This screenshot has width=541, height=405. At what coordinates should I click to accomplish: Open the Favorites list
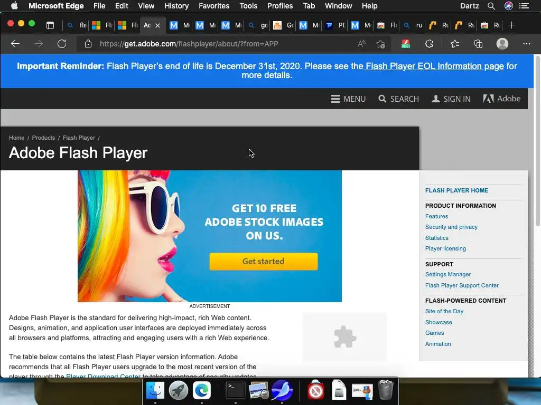tap(455, 44)
